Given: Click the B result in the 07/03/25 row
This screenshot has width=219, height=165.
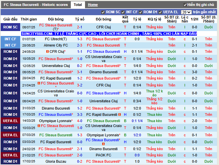Looking at the screenshot, I should click(125, 135).
